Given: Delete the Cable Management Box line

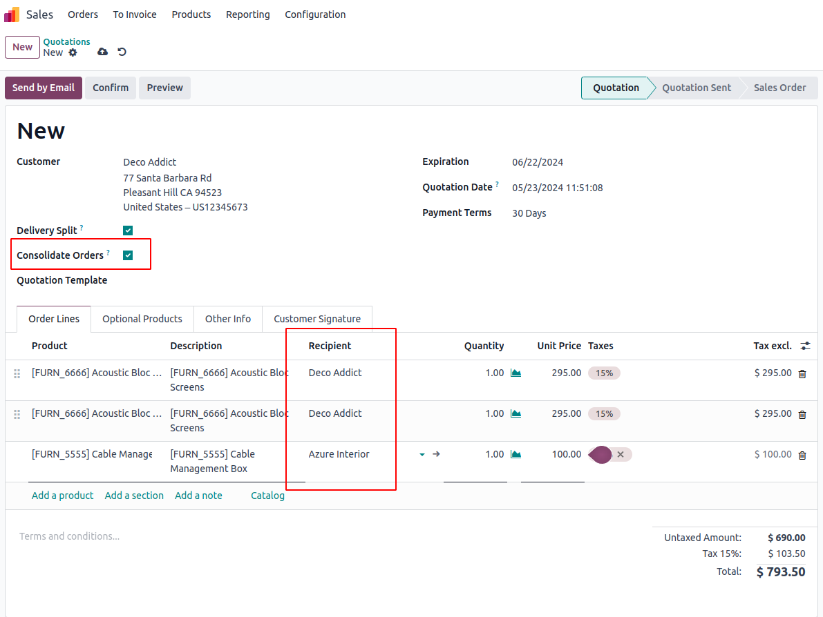Looking at the screenshot, I should 802,456.
